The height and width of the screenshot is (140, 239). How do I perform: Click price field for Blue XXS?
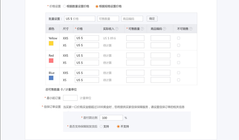[87, 73]
